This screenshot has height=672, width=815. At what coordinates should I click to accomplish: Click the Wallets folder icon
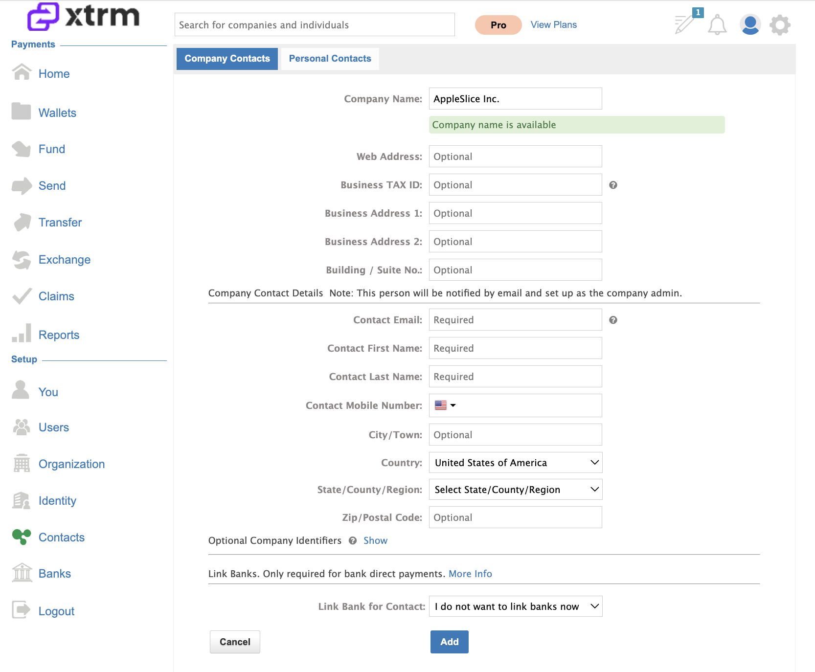point(21,112)
